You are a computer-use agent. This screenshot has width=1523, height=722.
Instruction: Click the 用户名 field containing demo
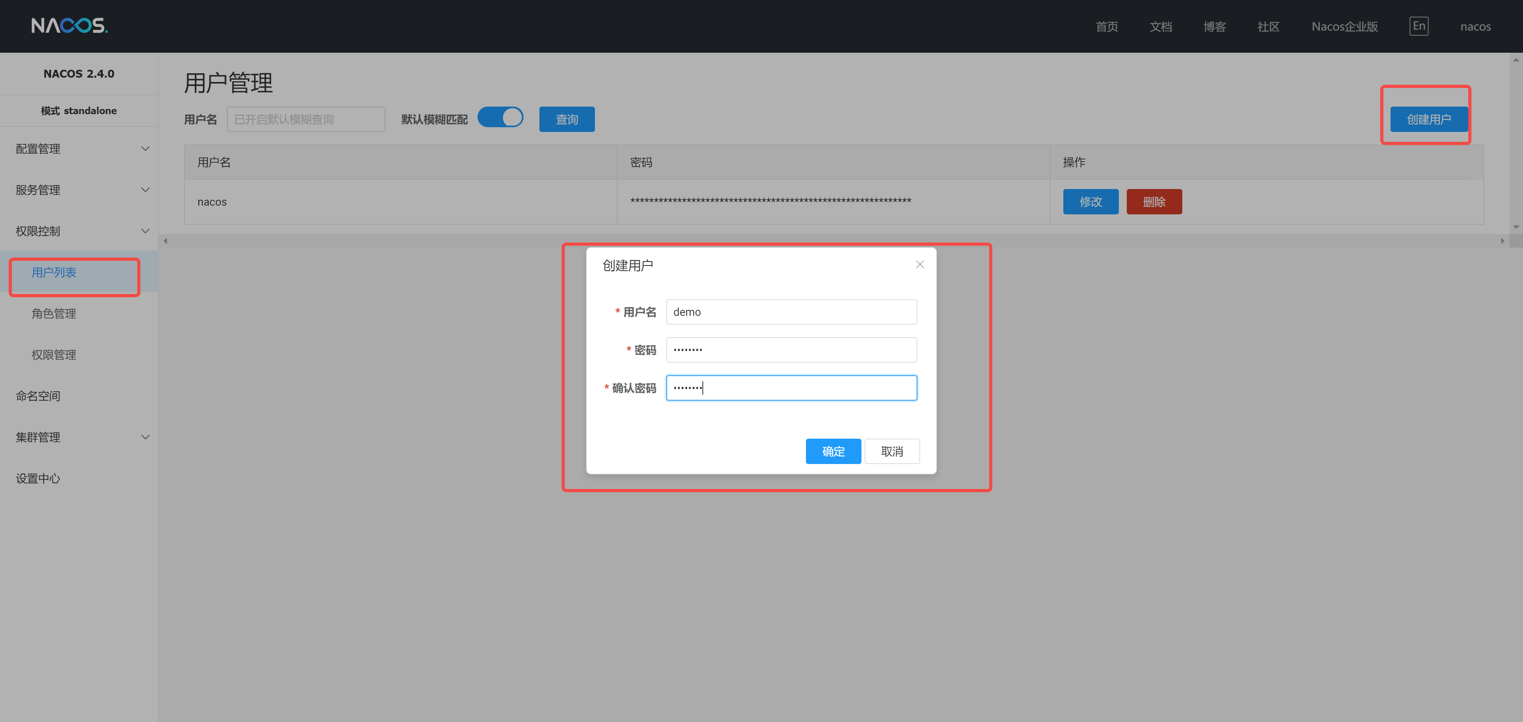coord(790,312)
